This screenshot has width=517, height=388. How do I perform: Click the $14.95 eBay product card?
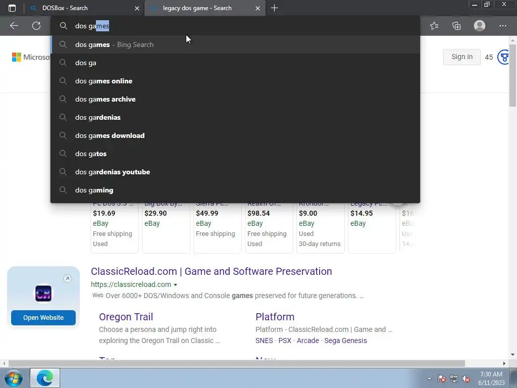tap(372, 228)
